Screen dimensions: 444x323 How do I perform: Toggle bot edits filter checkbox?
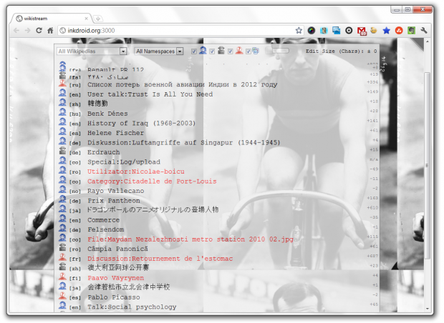pos(212,51)
